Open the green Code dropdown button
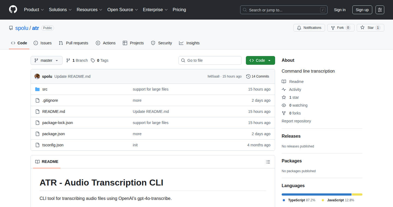This screenshot has width=393, height=207. point(260,60)
